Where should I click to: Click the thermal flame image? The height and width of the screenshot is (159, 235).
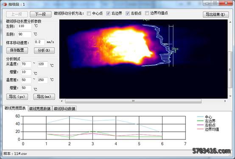tap(143, 59)
